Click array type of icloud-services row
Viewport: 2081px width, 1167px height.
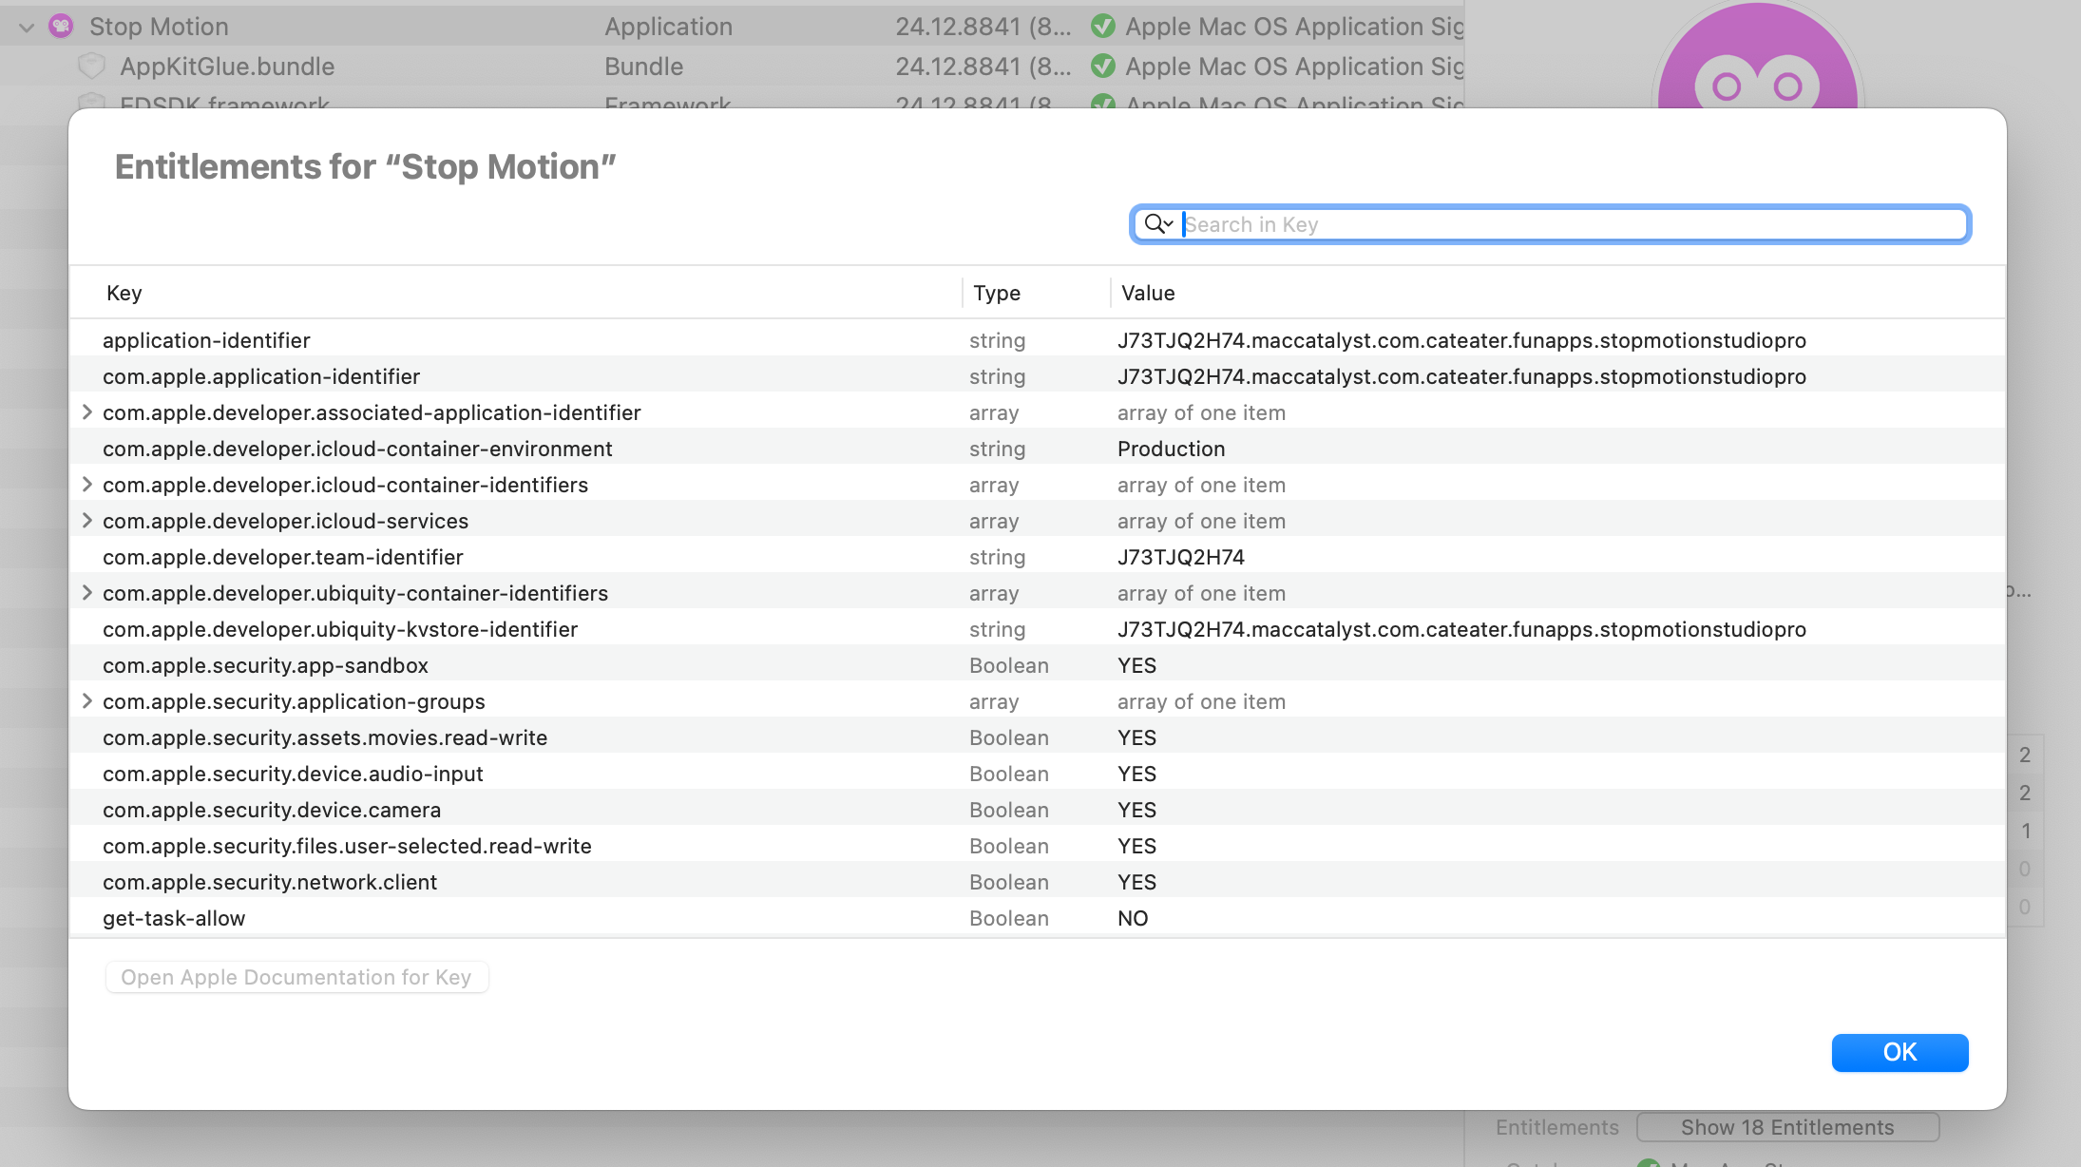pyautogui.click(x=994, y=521)
